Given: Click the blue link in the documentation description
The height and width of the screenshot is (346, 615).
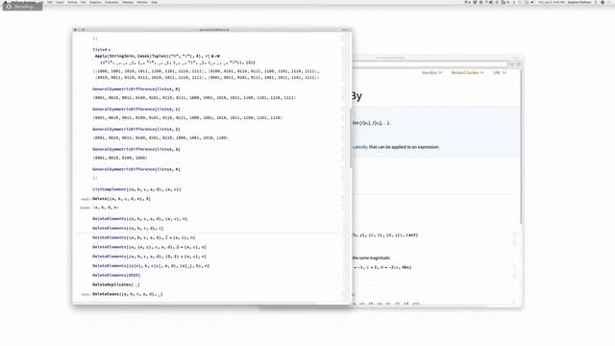Looking at the screenshot, I should [360, 147].
